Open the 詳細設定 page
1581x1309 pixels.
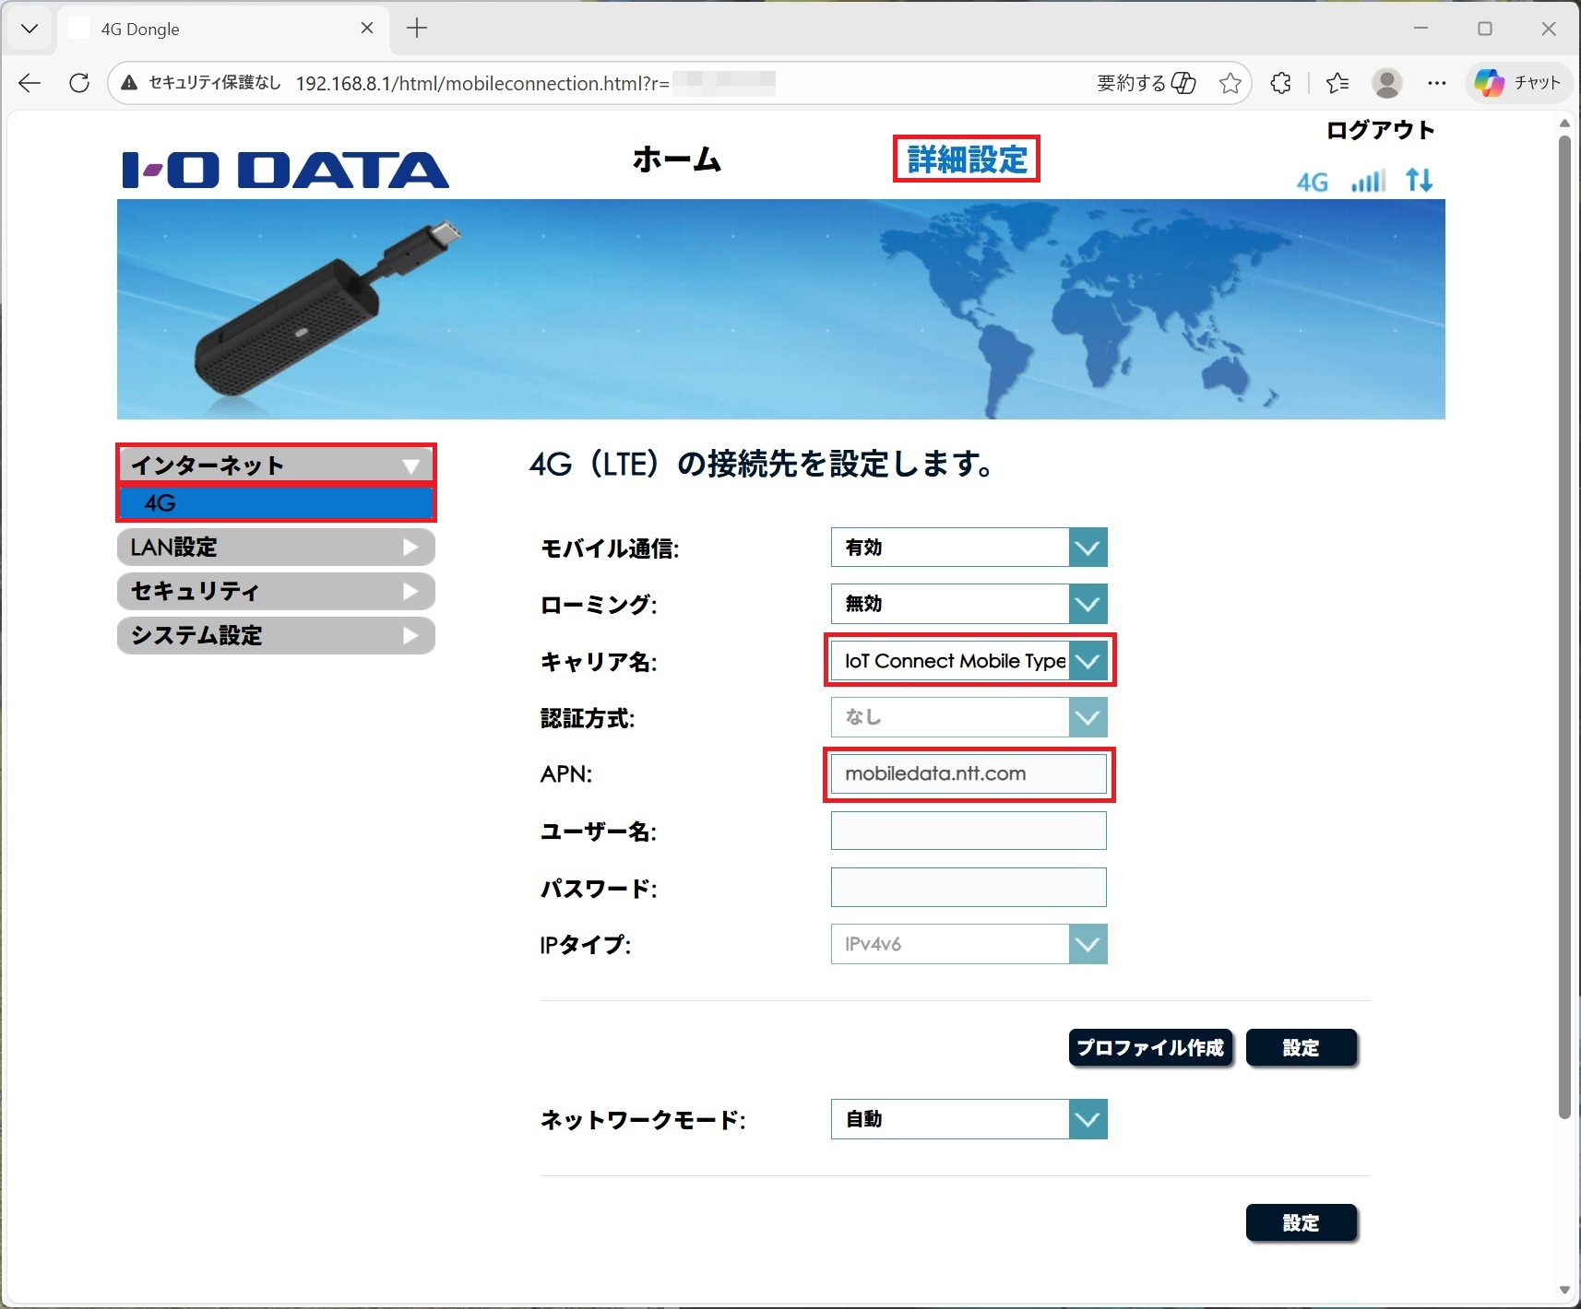pyautogui.click(x=967, y=159)
